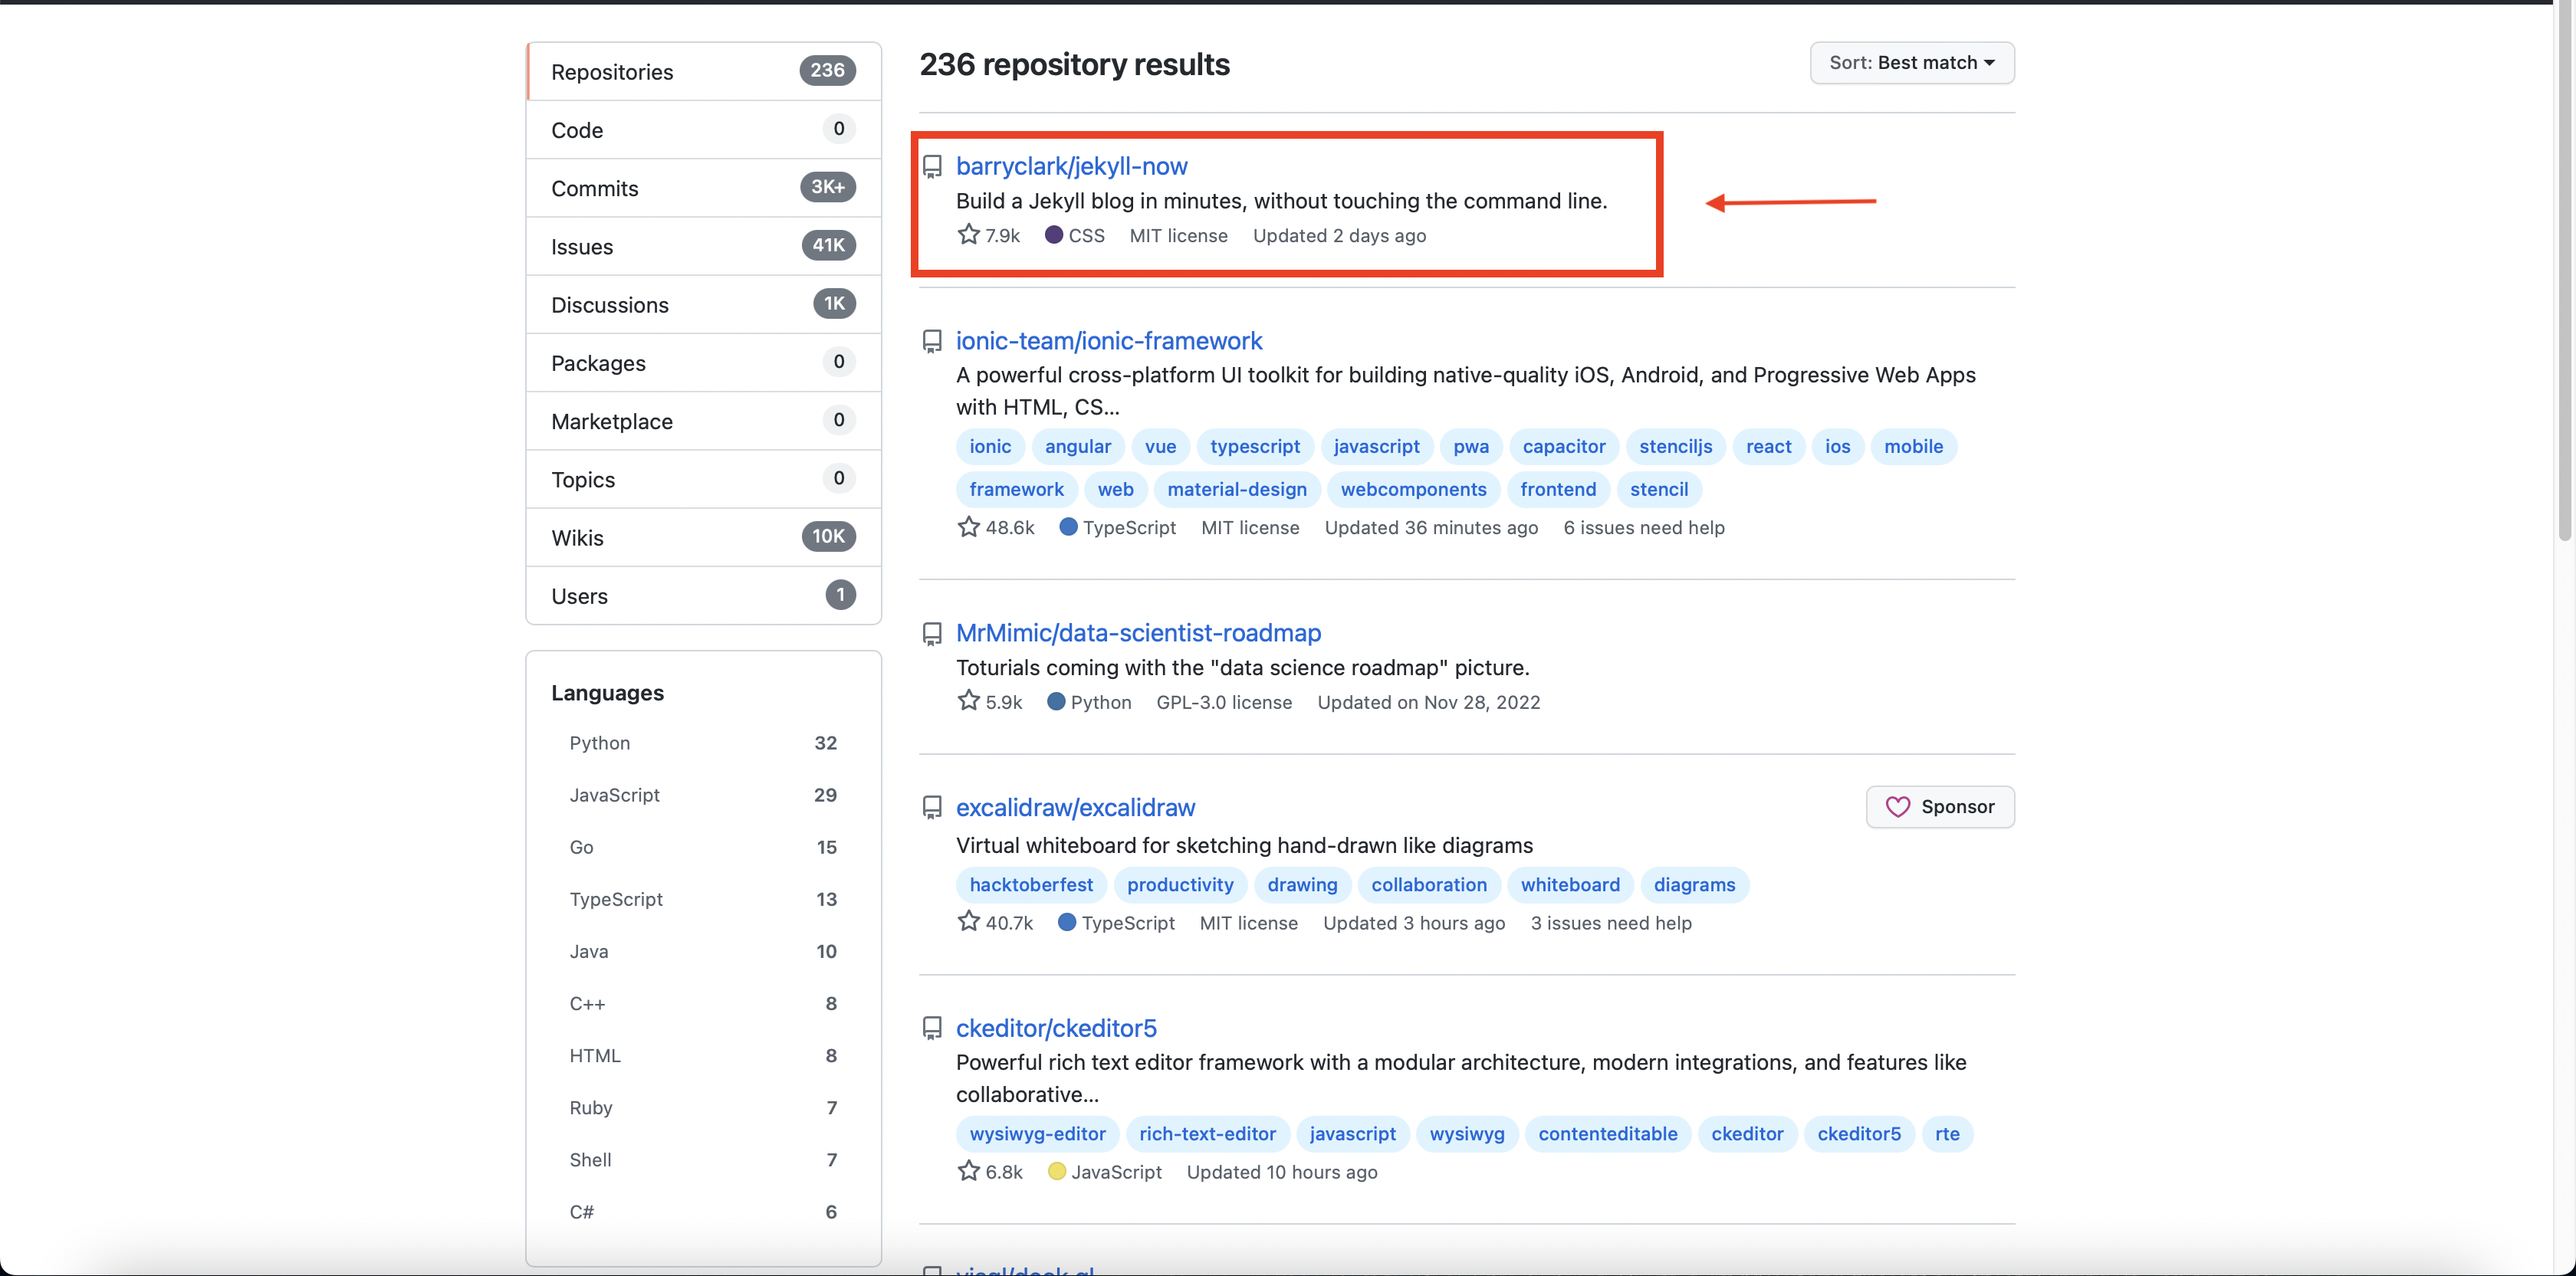Click the rte topic tag
The height and width of the screenshot is (1276, 2576).
[x=1946, y=1133]
